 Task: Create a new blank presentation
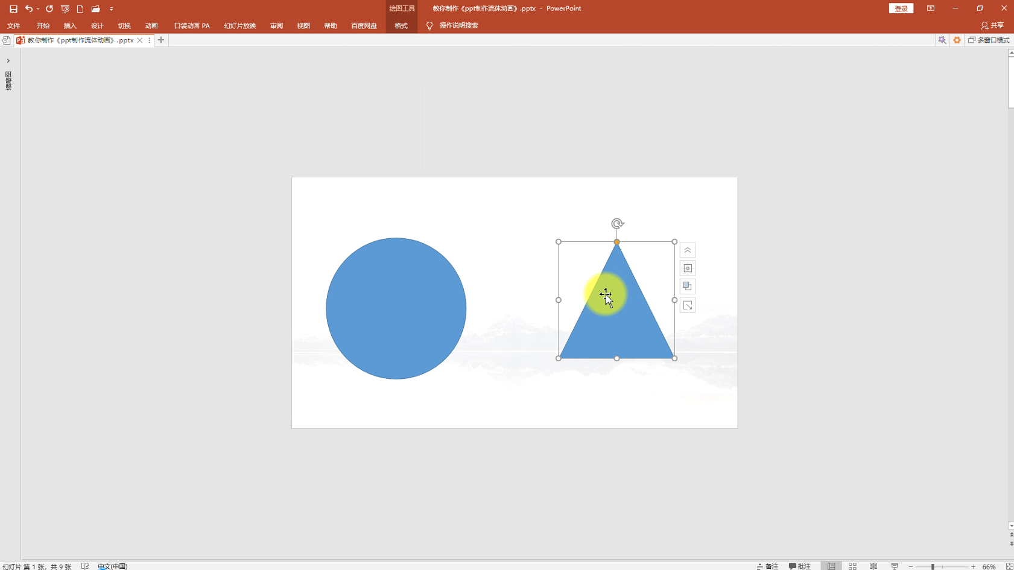[80, 8]
